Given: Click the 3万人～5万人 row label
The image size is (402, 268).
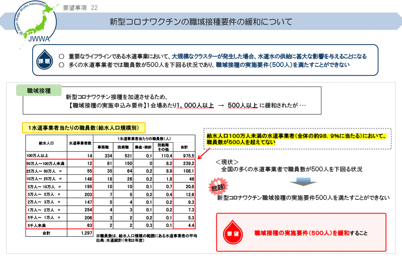Looking at the screenshot, I should [44, 194].
